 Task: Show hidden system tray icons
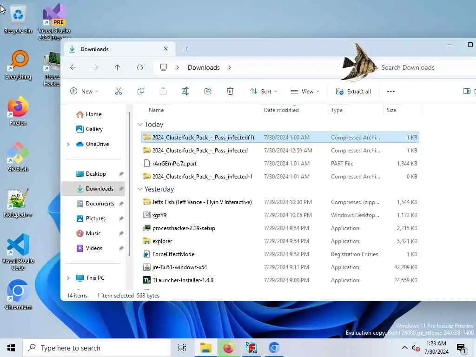(x=405, y=348)
